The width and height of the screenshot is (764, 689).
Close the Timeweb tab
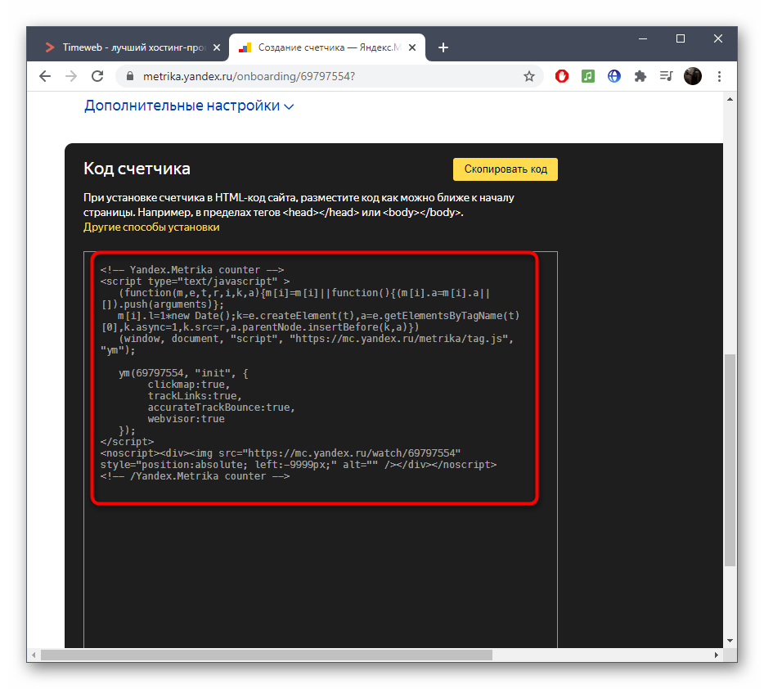(218, 47)
